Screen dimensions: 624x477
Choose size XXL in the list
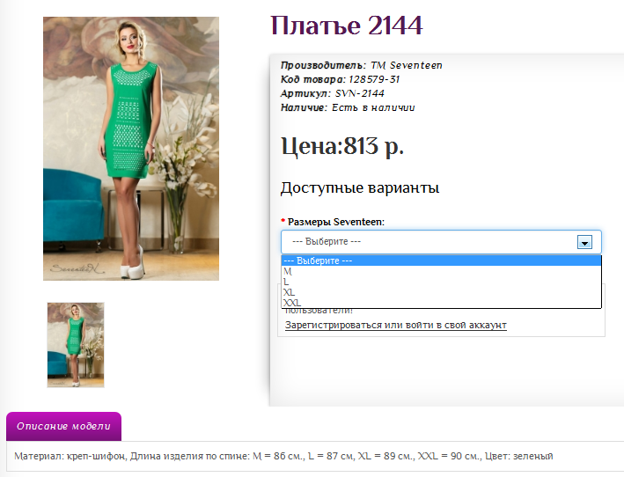441,303
